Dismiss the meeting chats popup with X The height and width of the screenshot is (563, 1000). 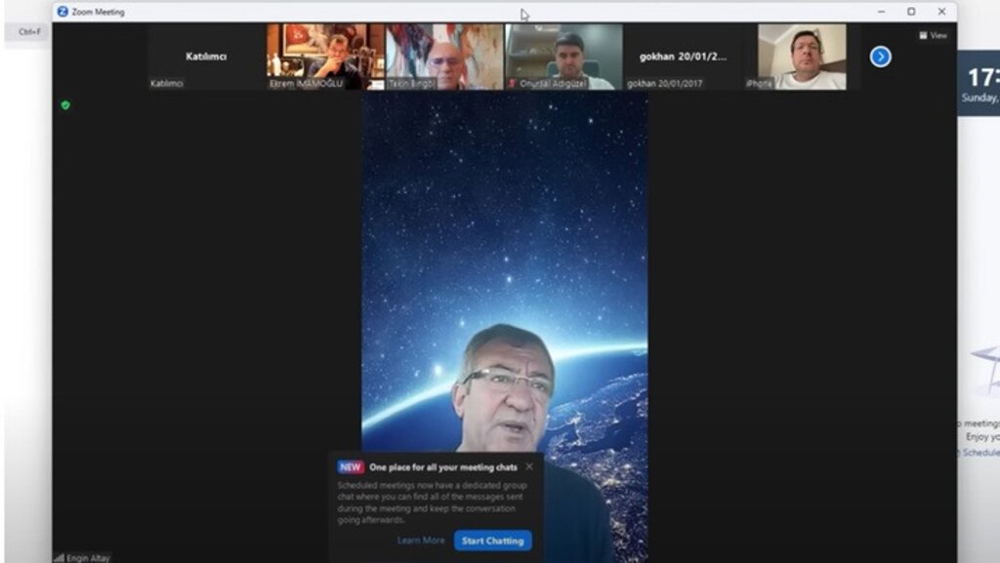(529, 466)
